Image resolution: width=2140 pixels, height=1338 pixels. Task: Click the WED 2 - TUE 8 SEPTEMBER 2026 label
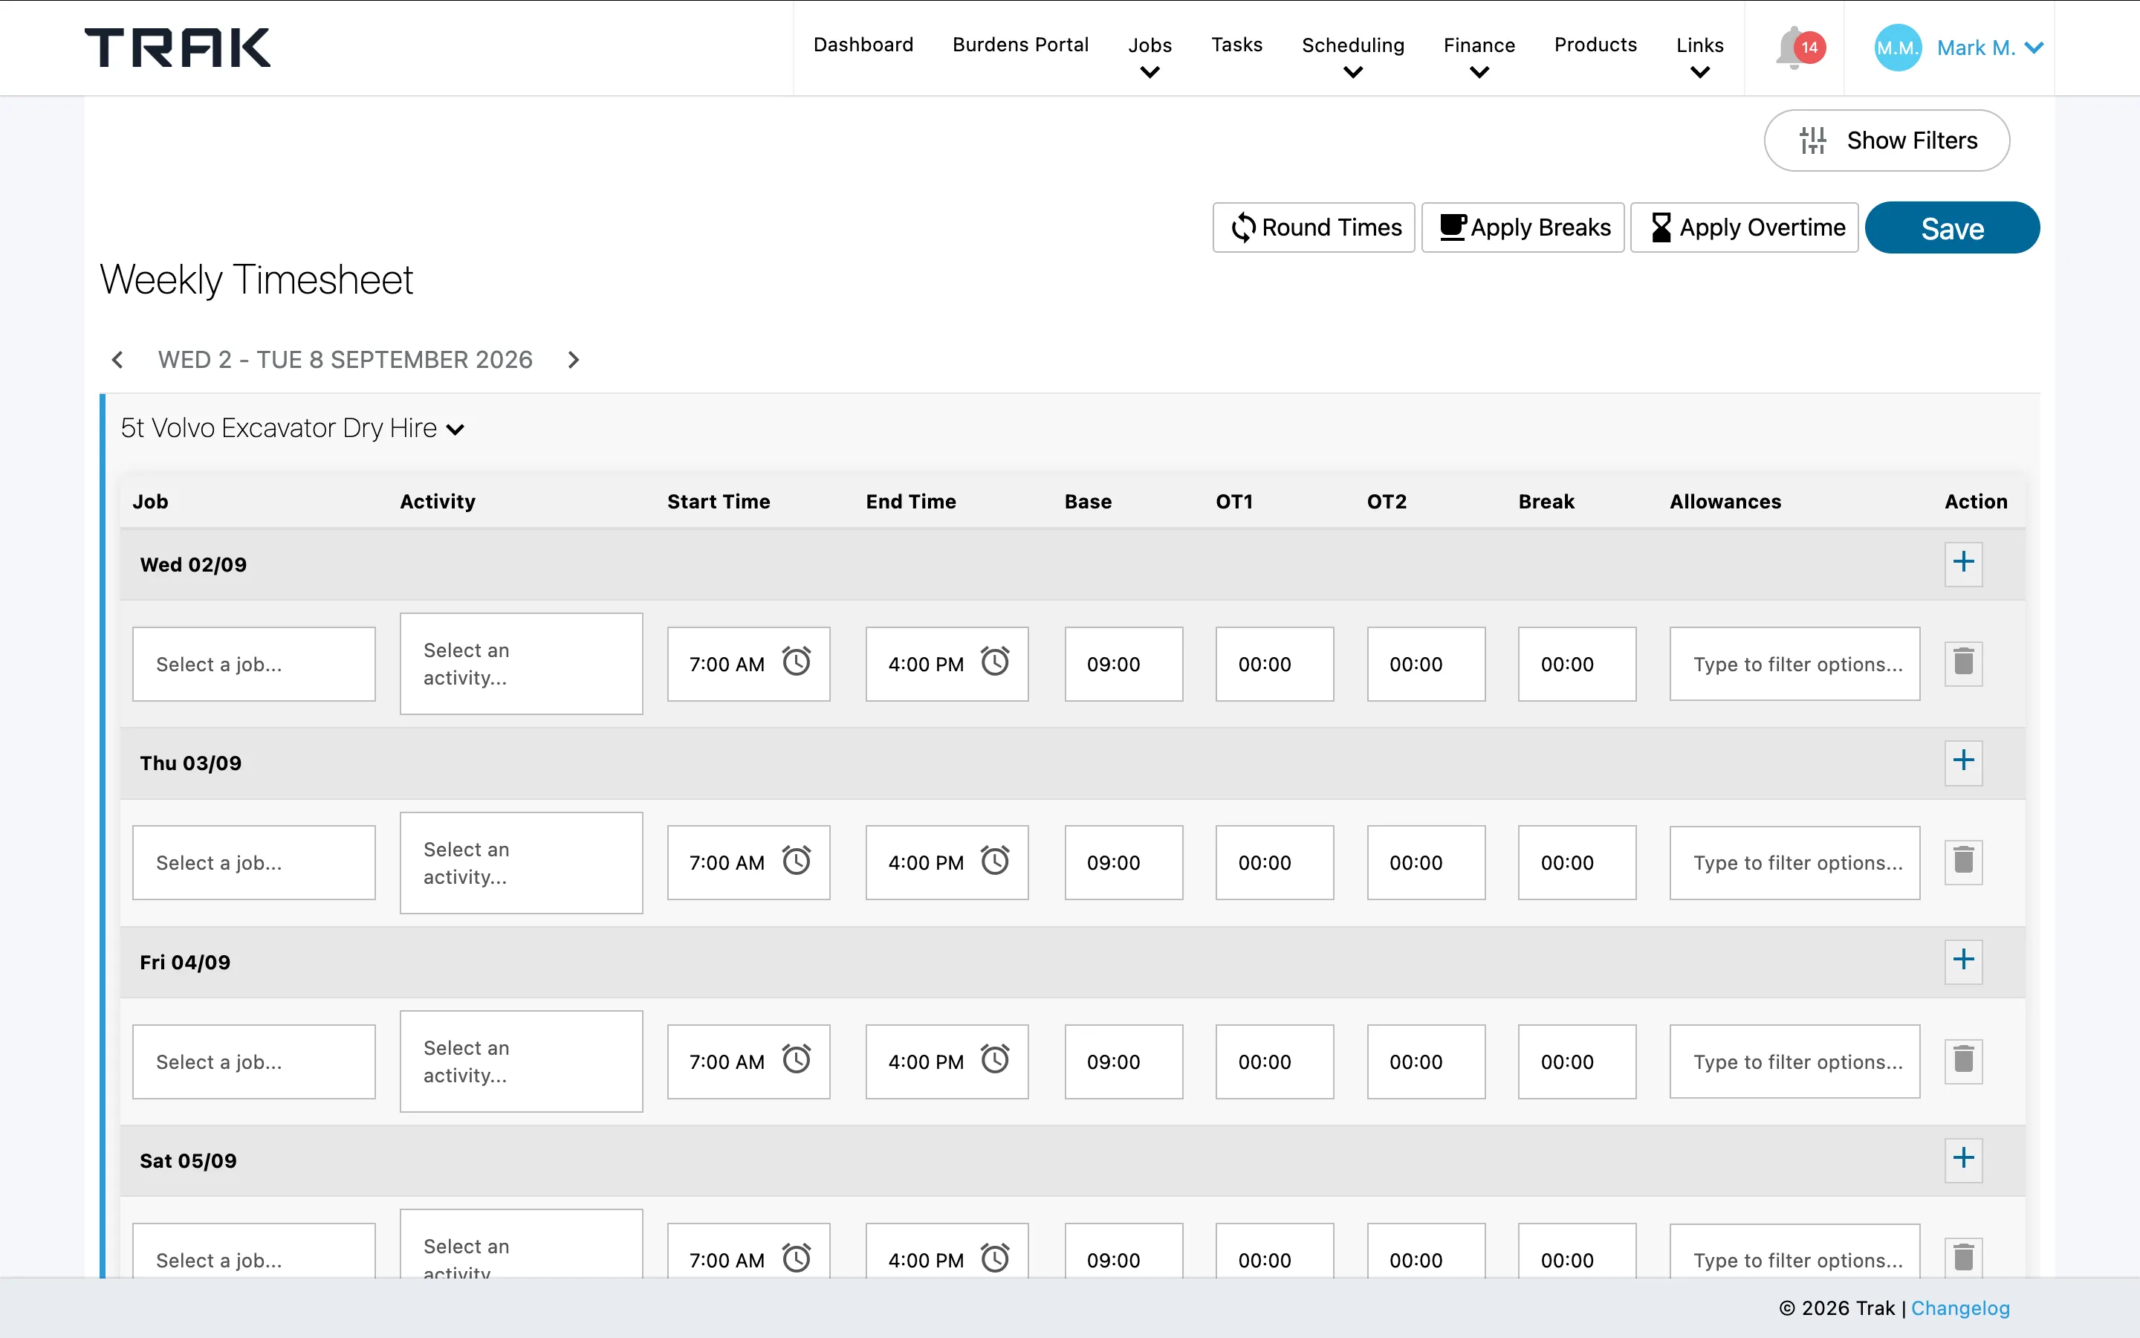(x=345, y=359)
